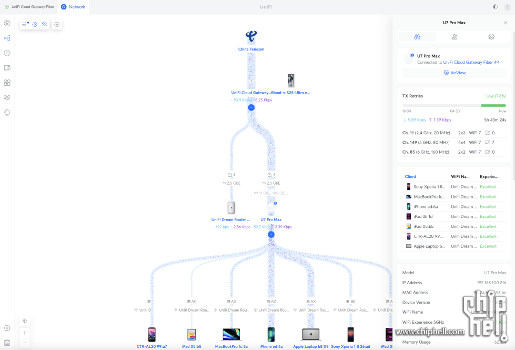Select the Apple Laptop b8:09 client node

pyautogui.click(x=311, y=335)
